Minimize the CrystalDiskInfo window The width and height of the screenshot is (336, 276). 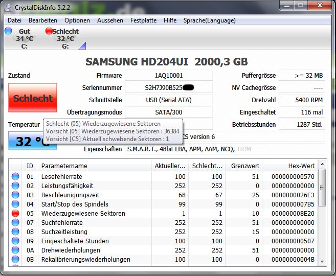(286, 5)
